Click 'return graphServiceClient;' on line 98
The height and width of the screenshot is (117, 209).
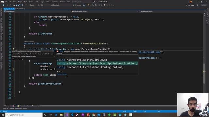tap(46, 84)
